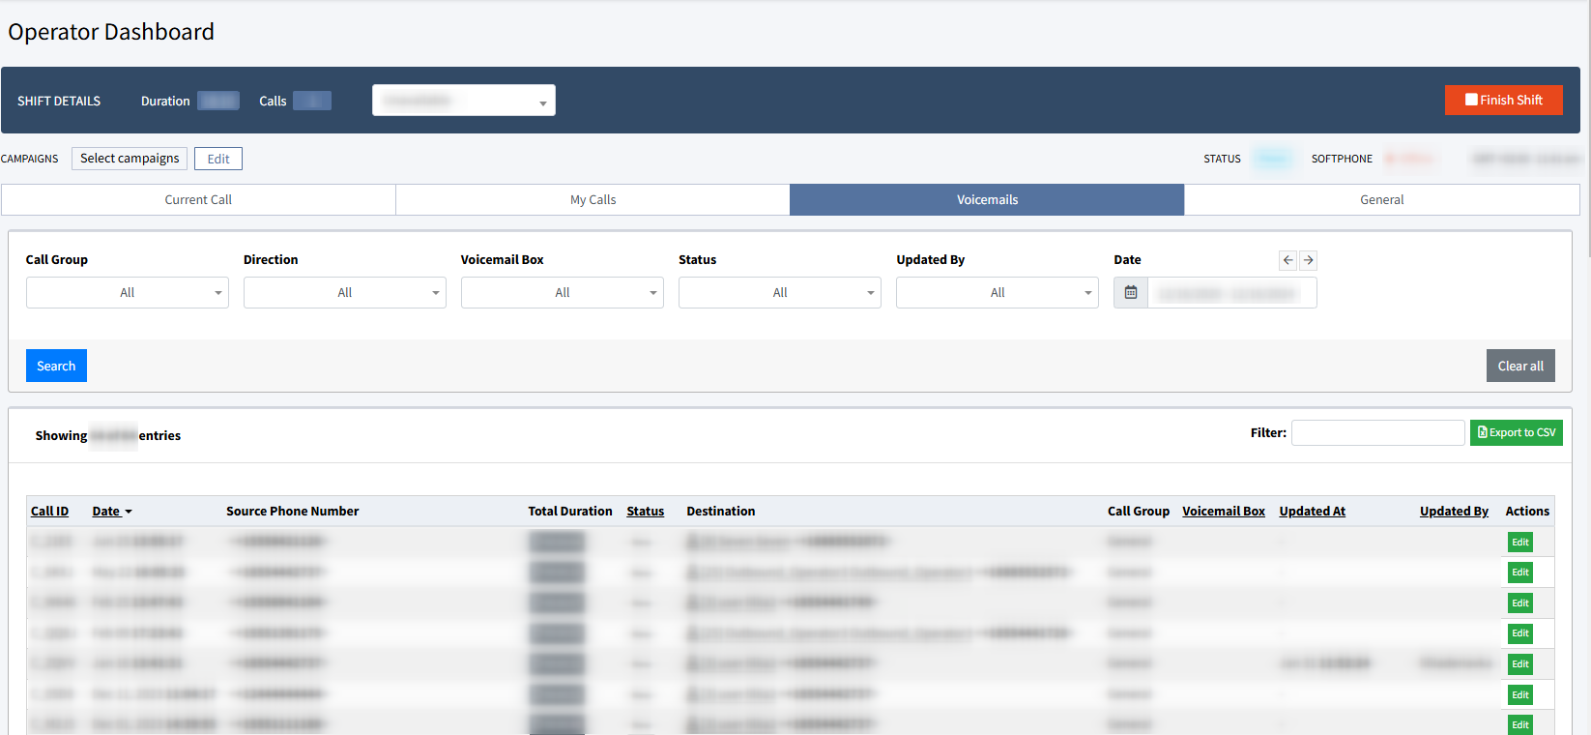Click the Select campaigns field
Screen dimensions: 1591x735
click(130, 159)
